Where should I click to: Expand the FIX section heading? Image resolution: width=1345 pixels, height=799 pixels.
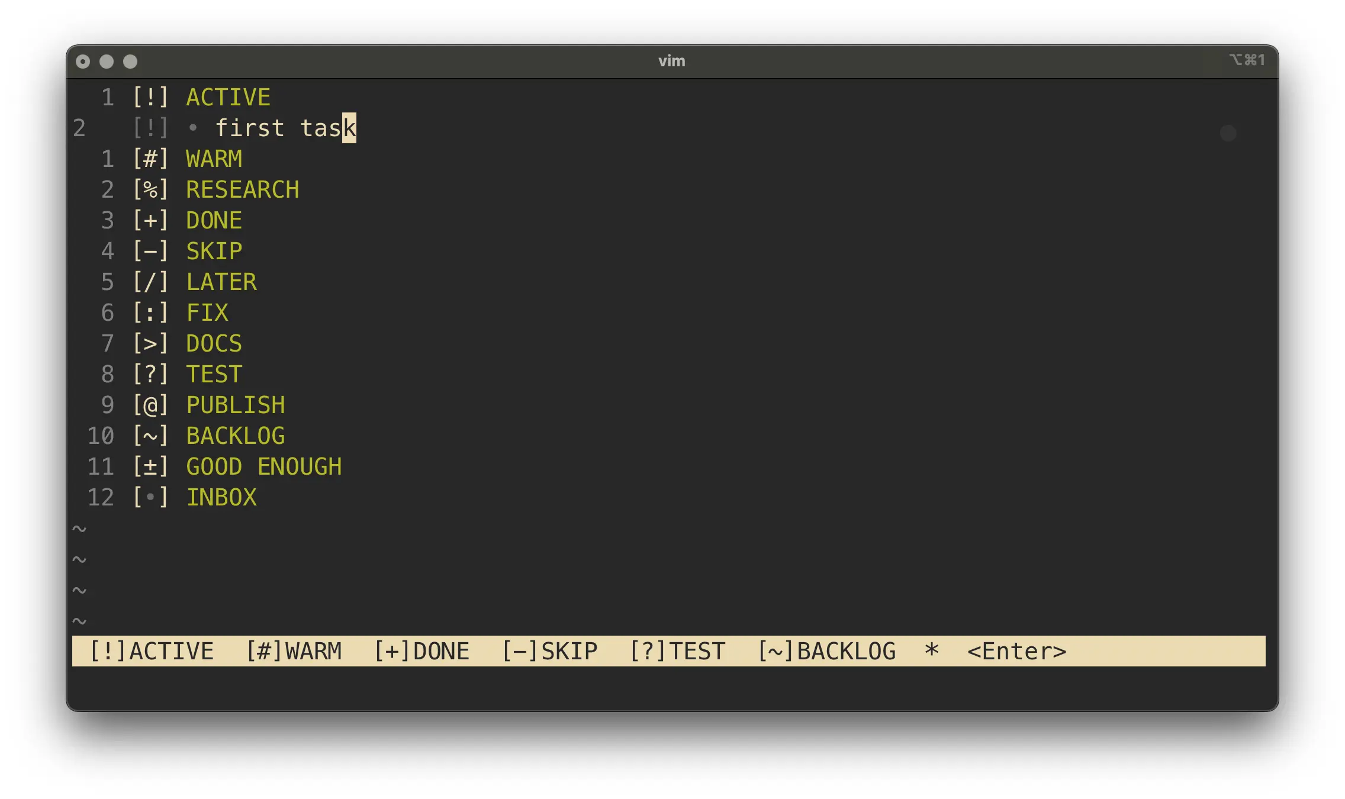pyautogui.click(x=207, y=312)
